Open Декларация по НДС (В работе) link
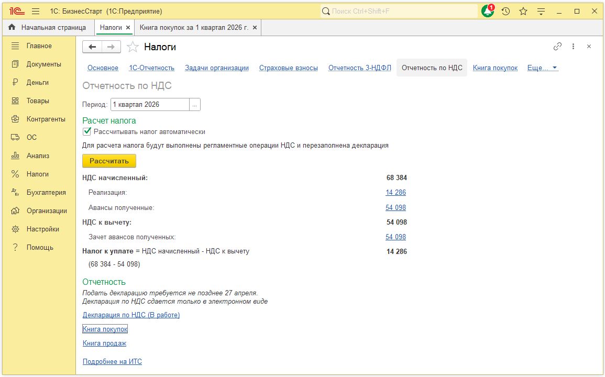 click(x=131, y=315)
